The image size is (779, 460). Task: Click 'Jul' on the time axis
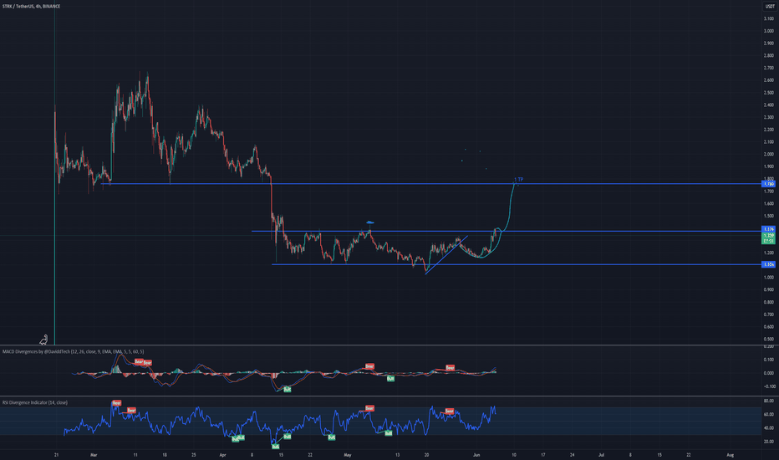[601, 455]
